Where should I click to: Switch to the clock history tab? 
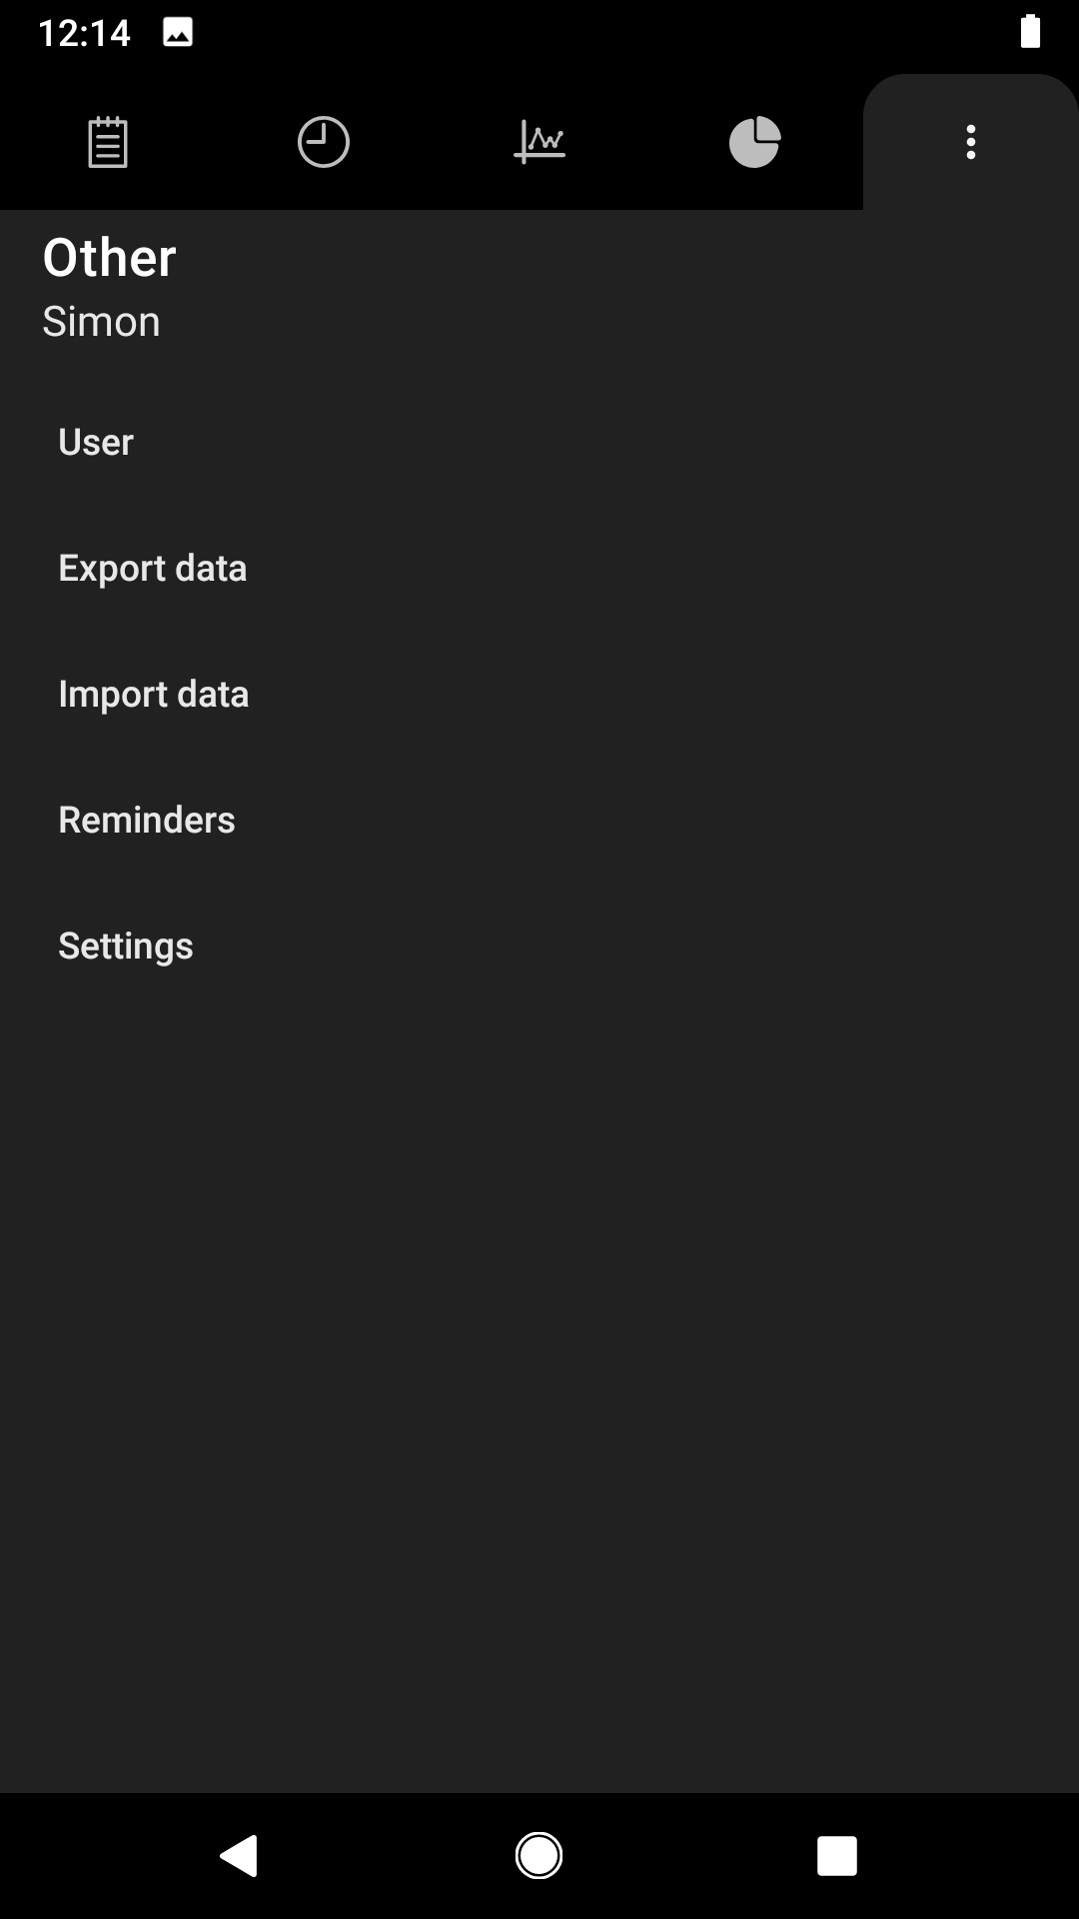(x=324, y=142)
